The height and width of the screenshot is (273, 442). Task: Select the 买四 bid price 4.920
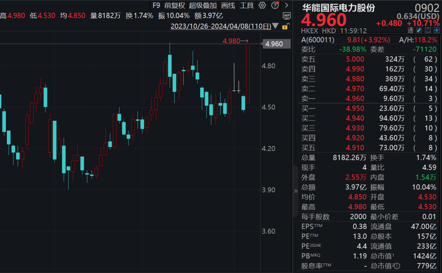point(355,138)
